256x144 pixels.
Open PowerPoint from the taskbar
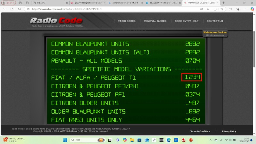(190, 140)
